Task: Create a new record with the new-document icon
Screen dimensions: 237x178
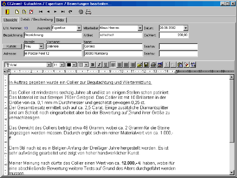Action: [17, 12]
